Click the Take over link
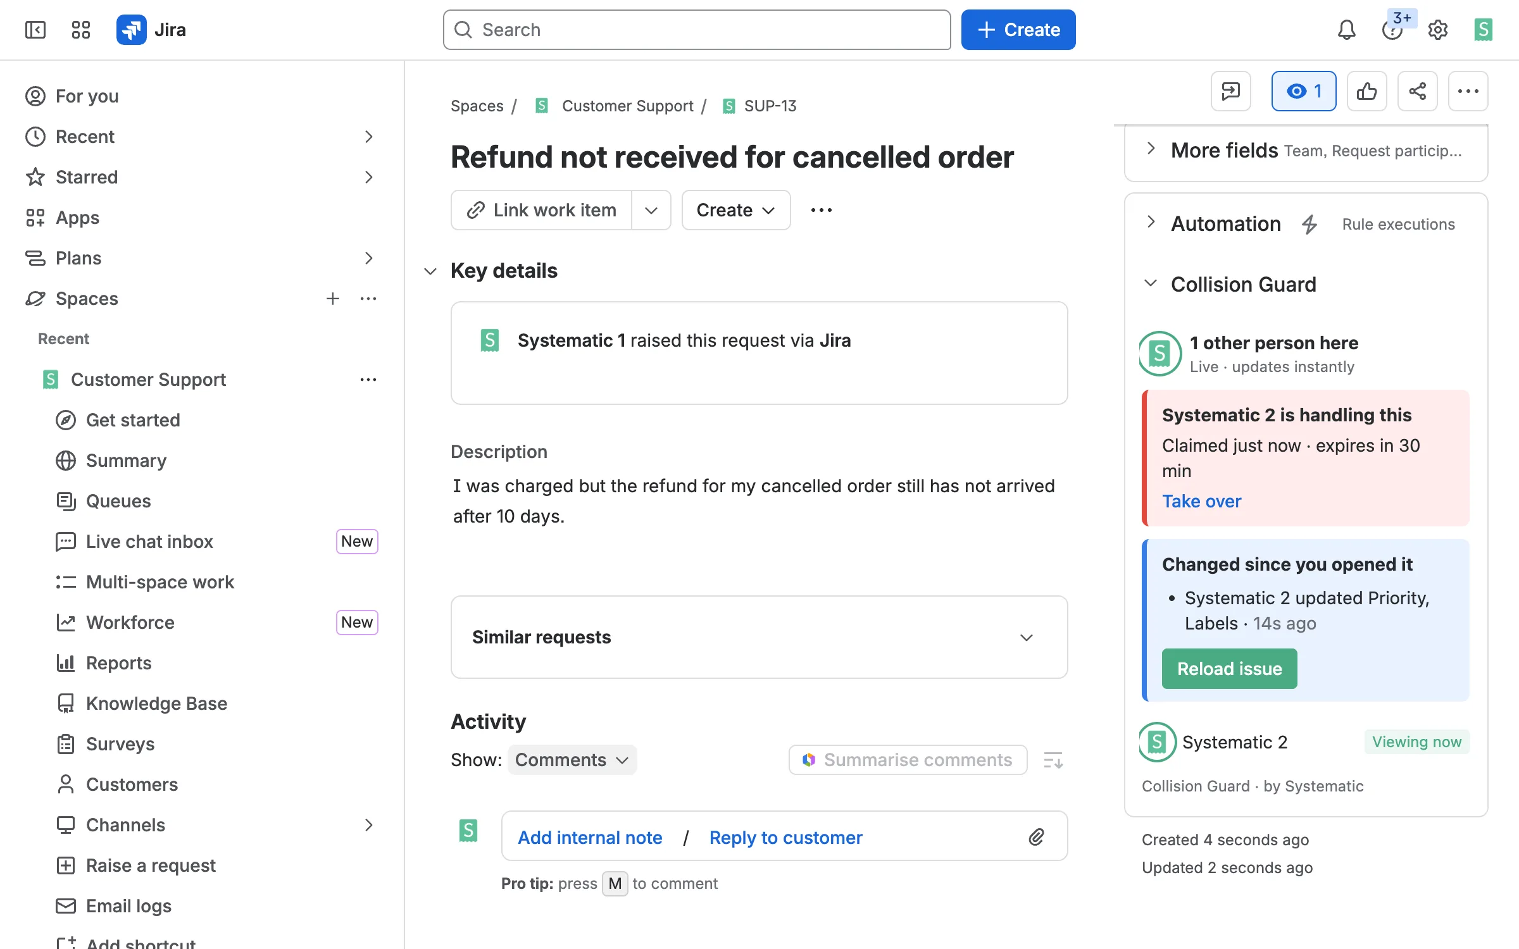This screenshot has height=949, width=1519. pyautogui.click(x=1201, y=501)
